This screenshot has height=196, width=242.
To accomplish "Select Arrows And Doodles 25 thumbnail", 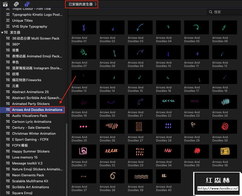I will (x=84, y=127).
